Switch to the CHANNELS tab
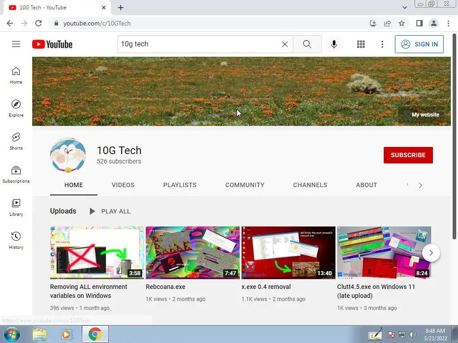Screen dimensions: 458x343 click(x=310, y=185)
